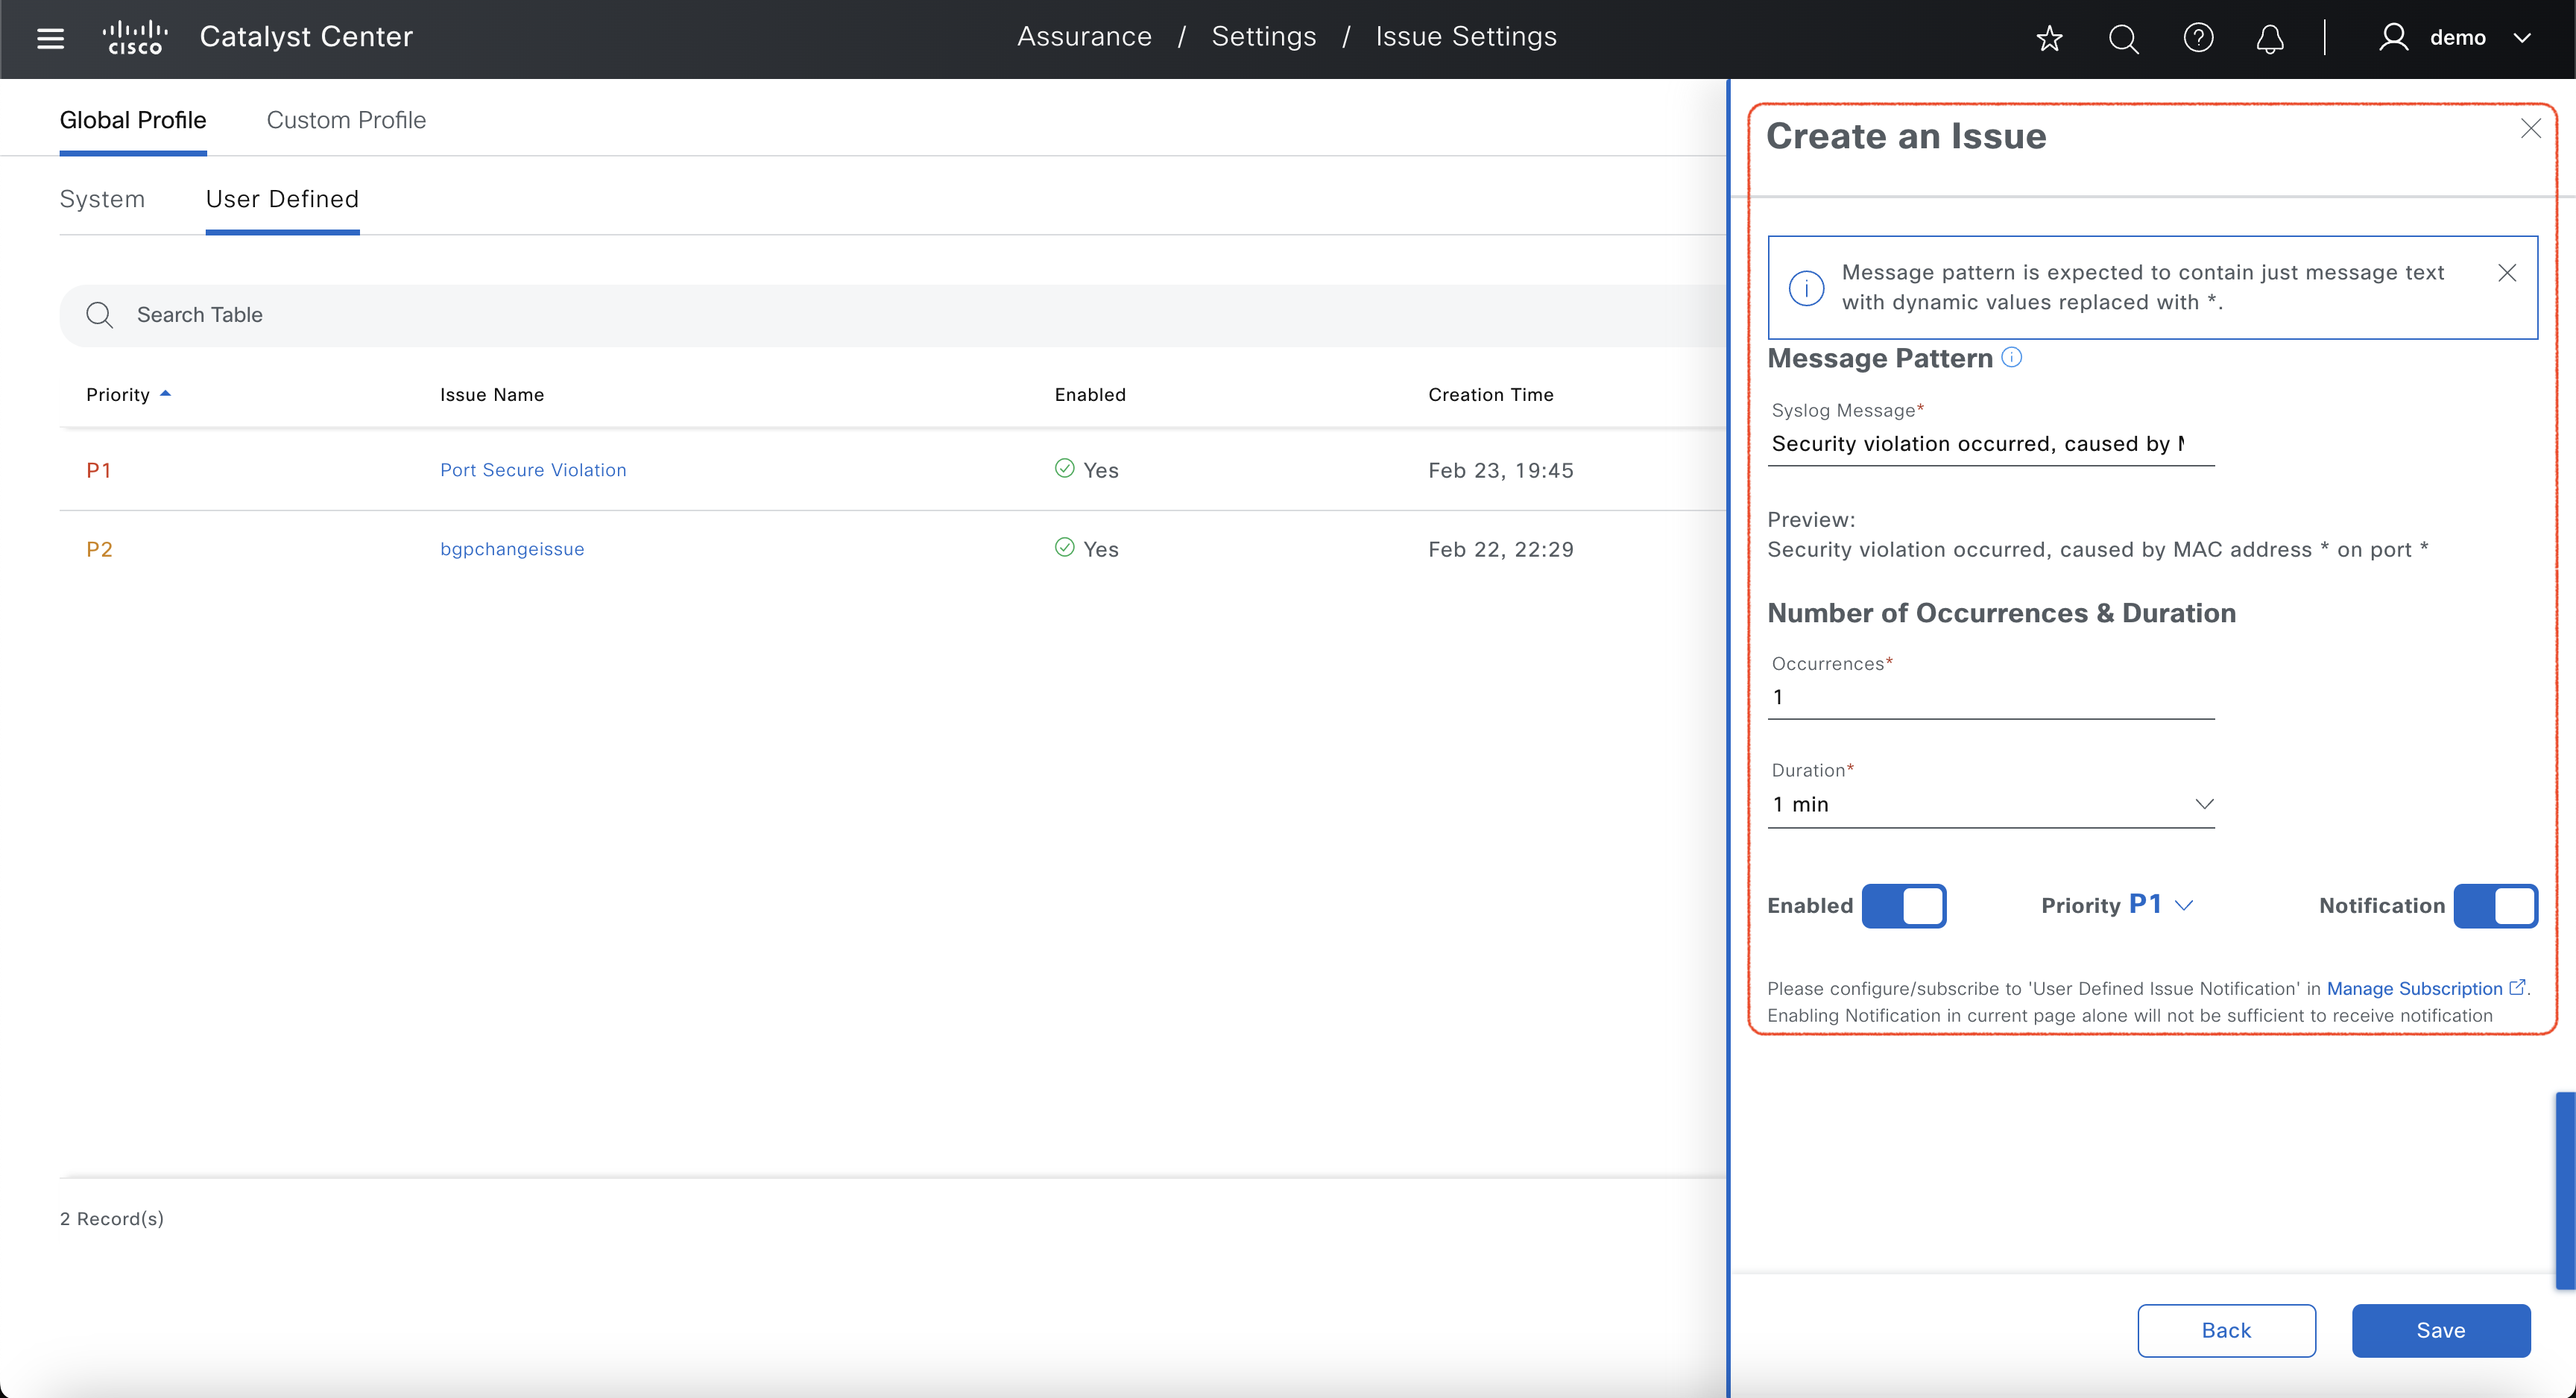The image size is (2576, 1398).
Task: Click the panel's vertical scrollbar
Action: 2565,1190
